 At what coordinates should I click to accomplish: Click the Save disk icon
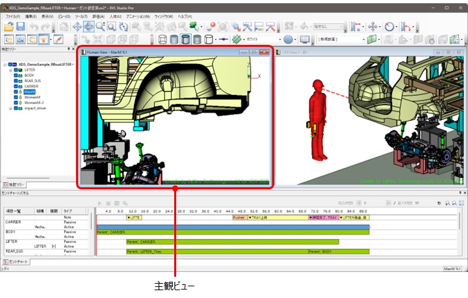(21, 27)
